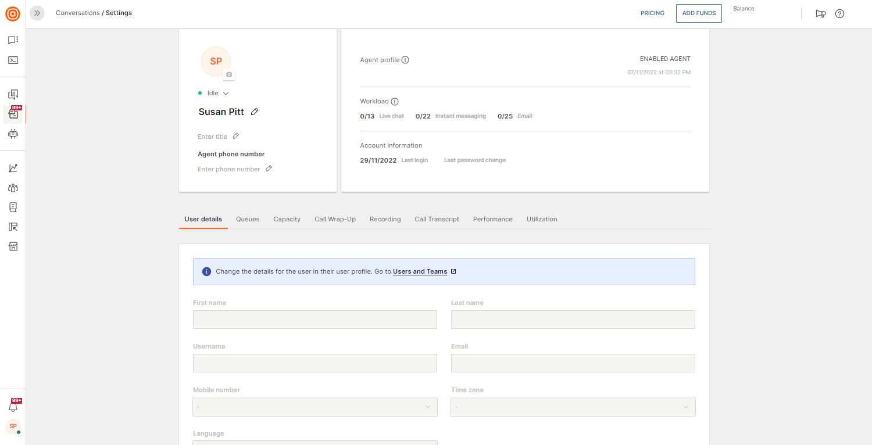Open notifications bell in the sidebar
This screenshot has width=872, height=445.
pos(13,407)
